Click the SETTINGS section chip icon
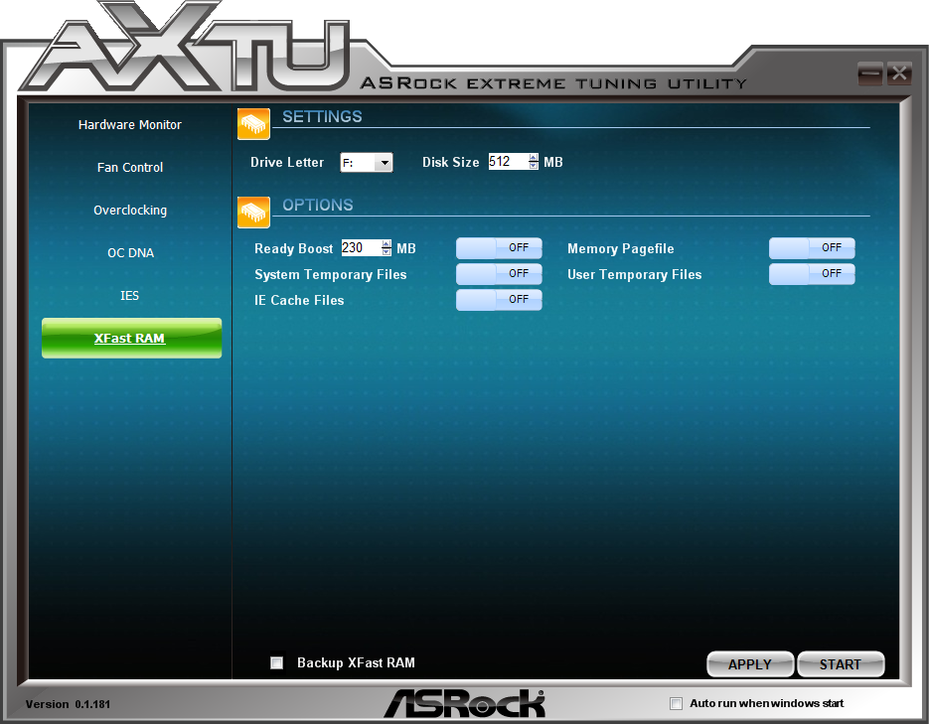This screenshot has width=929, height=724. point(253,123)
